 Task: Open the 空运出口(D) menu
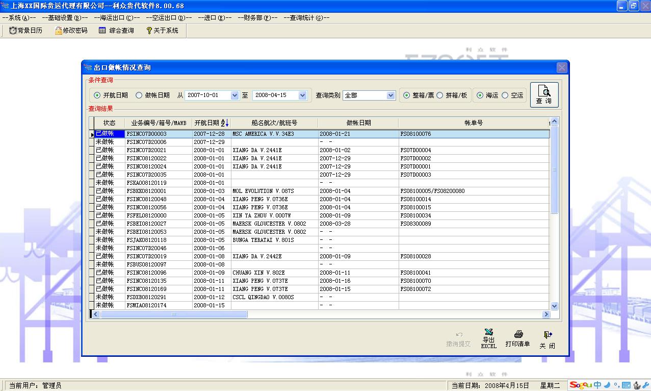tap(169, 17)
